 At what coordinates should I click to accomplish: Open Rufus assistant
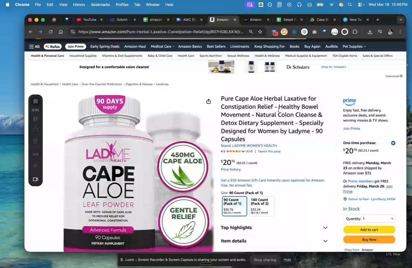tap(53, 47)
